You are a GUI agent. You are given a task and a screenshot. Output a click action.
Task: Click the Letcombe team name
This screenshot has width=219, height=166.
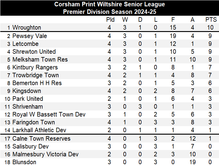tap(26, 44)
